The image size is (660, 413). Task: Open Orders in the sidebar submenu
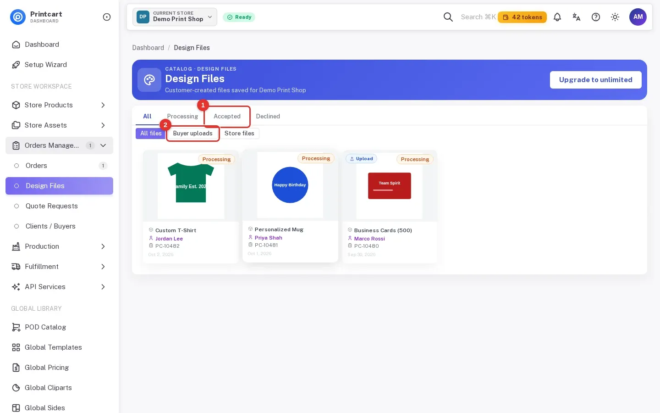pyautogui.click(x=60, y=166)
